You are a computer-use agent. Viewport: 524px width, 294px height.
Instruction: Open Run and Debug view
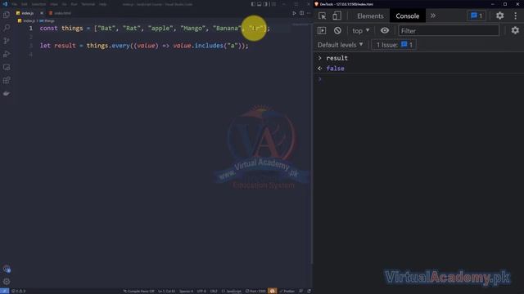[7, 54]
